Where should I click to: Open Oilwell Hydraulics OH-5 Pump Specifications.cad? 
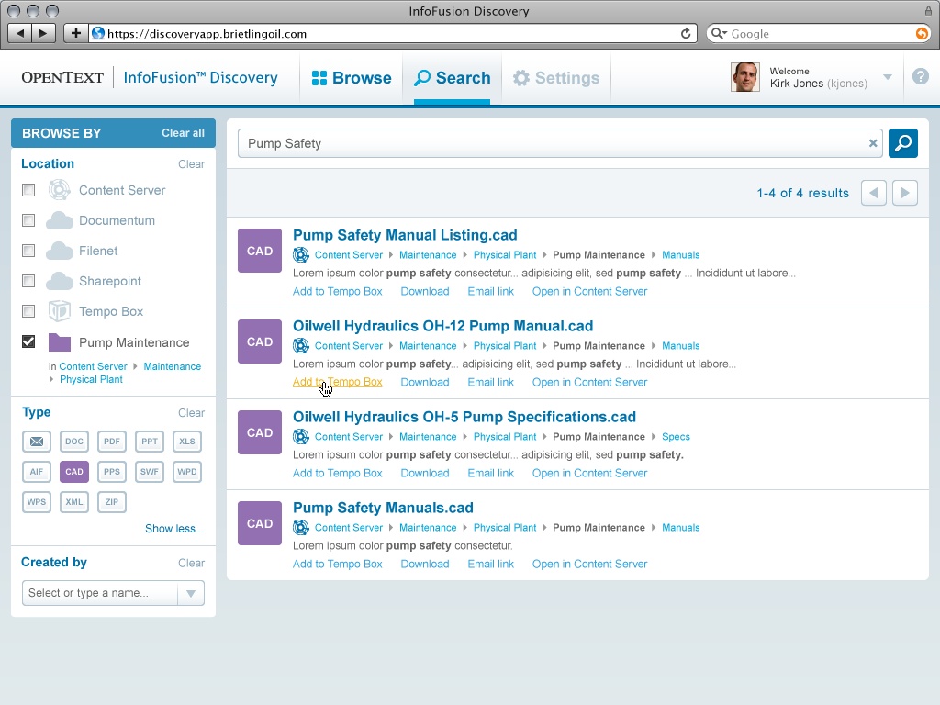click(x=464, y=418)
